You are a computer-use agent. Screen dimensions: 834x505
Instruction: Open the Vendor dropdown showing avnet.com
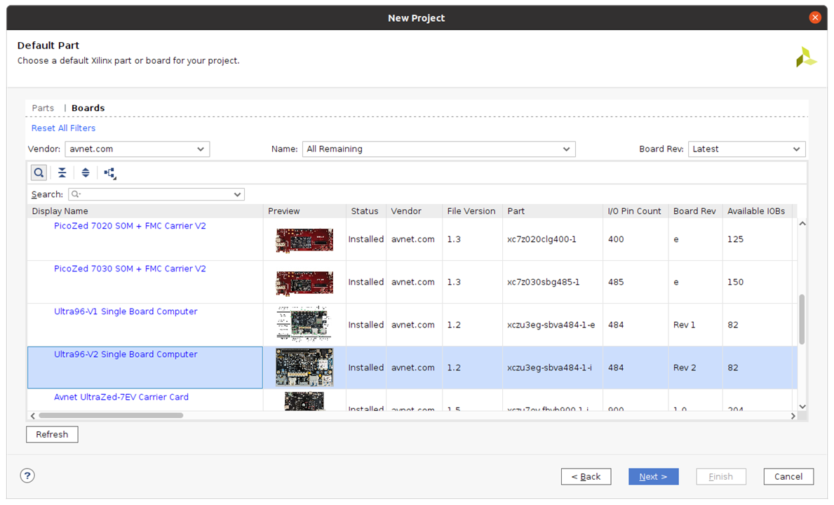tap(137, 149)
